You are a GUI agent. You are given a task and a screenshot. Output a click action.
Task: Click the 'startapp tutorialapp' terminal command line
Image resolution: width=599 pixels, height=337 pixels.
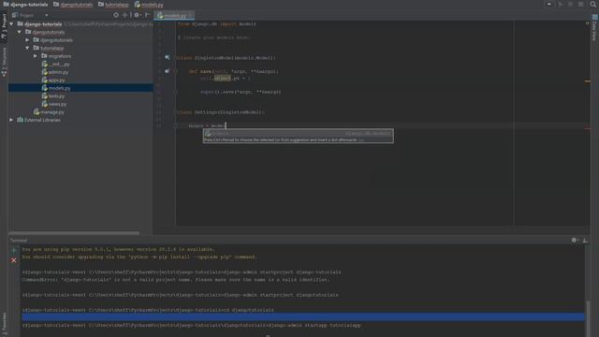pyautogui.click(x=191, y=326)
